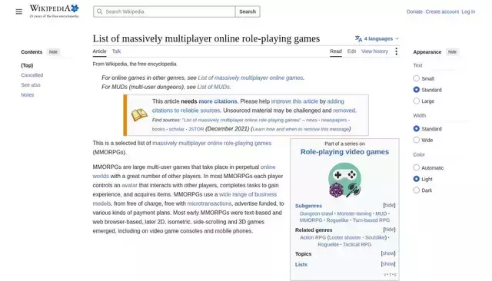Open massively multiplayer online role-playing games link
Viewport: 492px width, 281px height.
[212, 143]
